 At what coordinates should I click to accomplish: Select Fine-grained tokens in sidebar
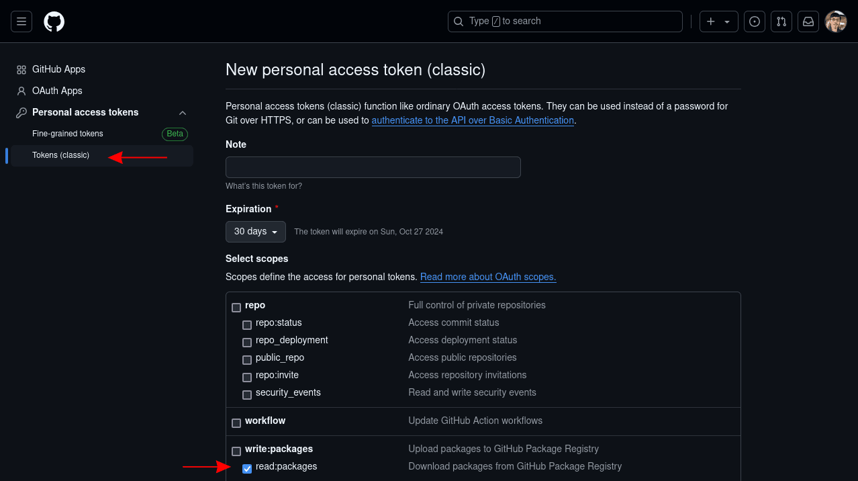click(x=68, y=134)
